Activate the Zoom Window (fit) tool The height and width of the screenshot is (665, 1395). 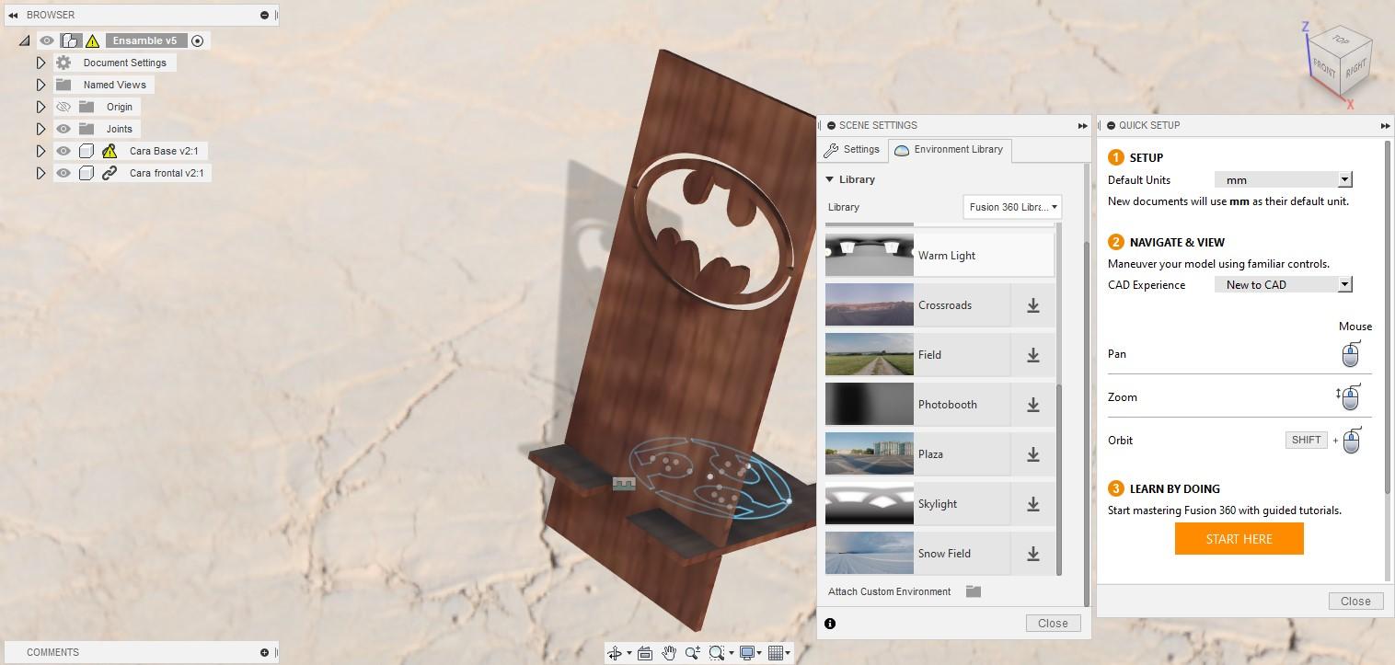pyautogui.click(x=717, y=653)
